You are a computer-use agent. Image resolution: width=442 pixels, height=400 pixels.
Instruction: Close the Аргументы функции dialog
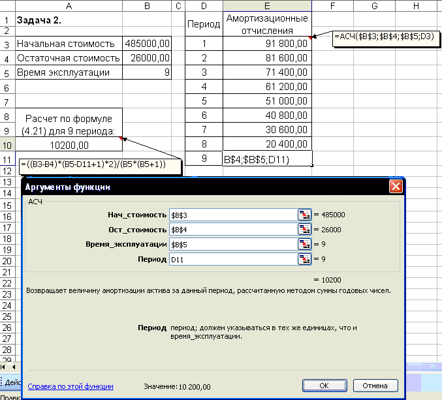point(396,187)
